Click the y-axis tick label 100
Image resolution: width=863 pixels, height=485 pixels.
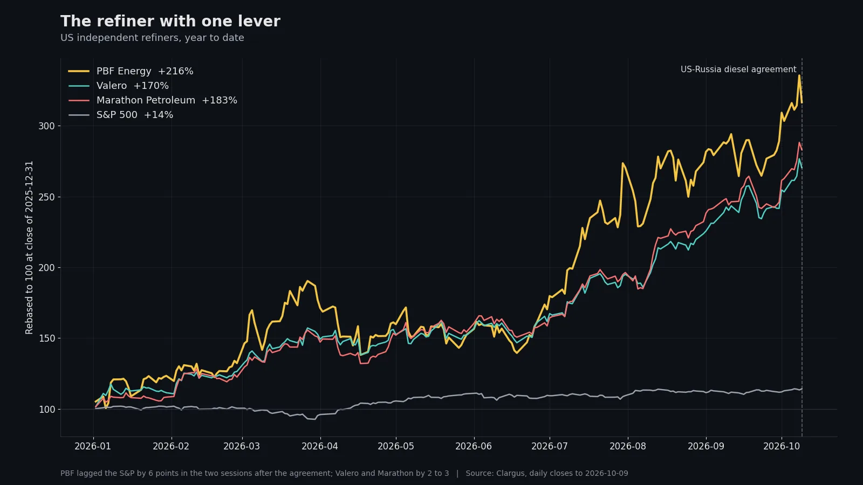46,410
